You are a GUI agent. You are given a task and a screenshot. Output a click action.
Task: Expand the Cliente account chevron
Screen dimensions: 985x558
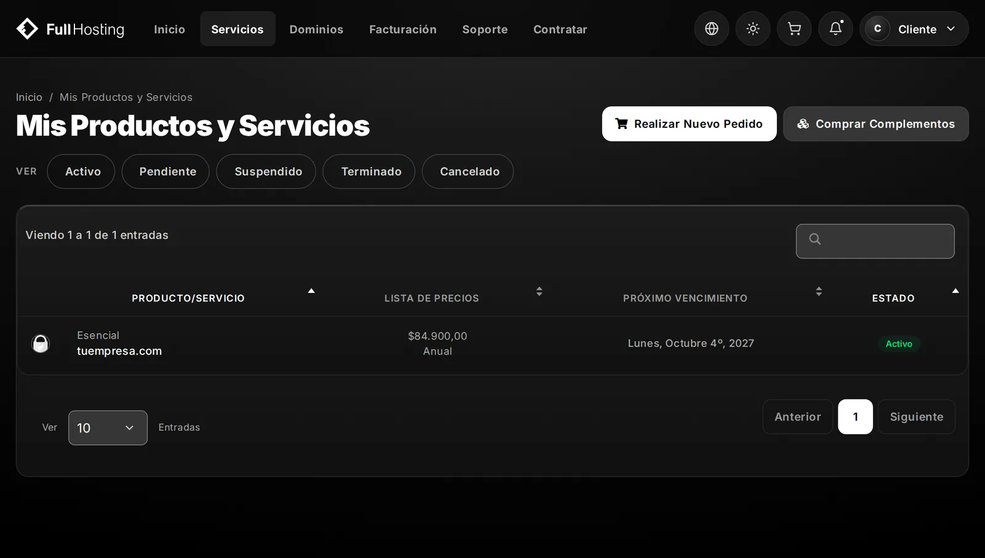(x=951, y=29)
